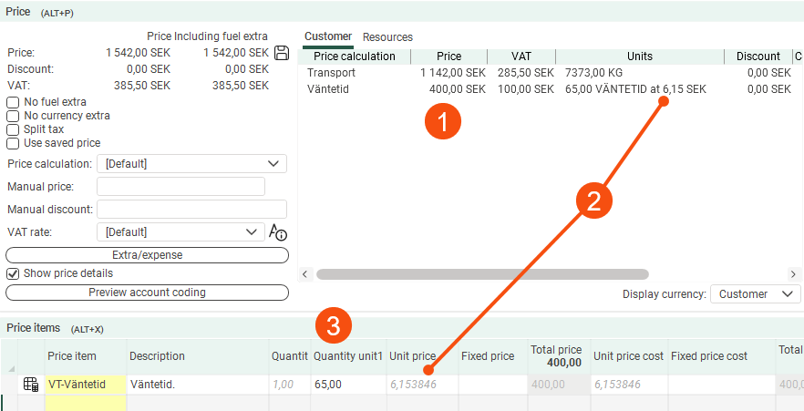
Task: Click the horizontal scrollbar under price calculations
Action: pyautogui.click(x=481, y=273)
